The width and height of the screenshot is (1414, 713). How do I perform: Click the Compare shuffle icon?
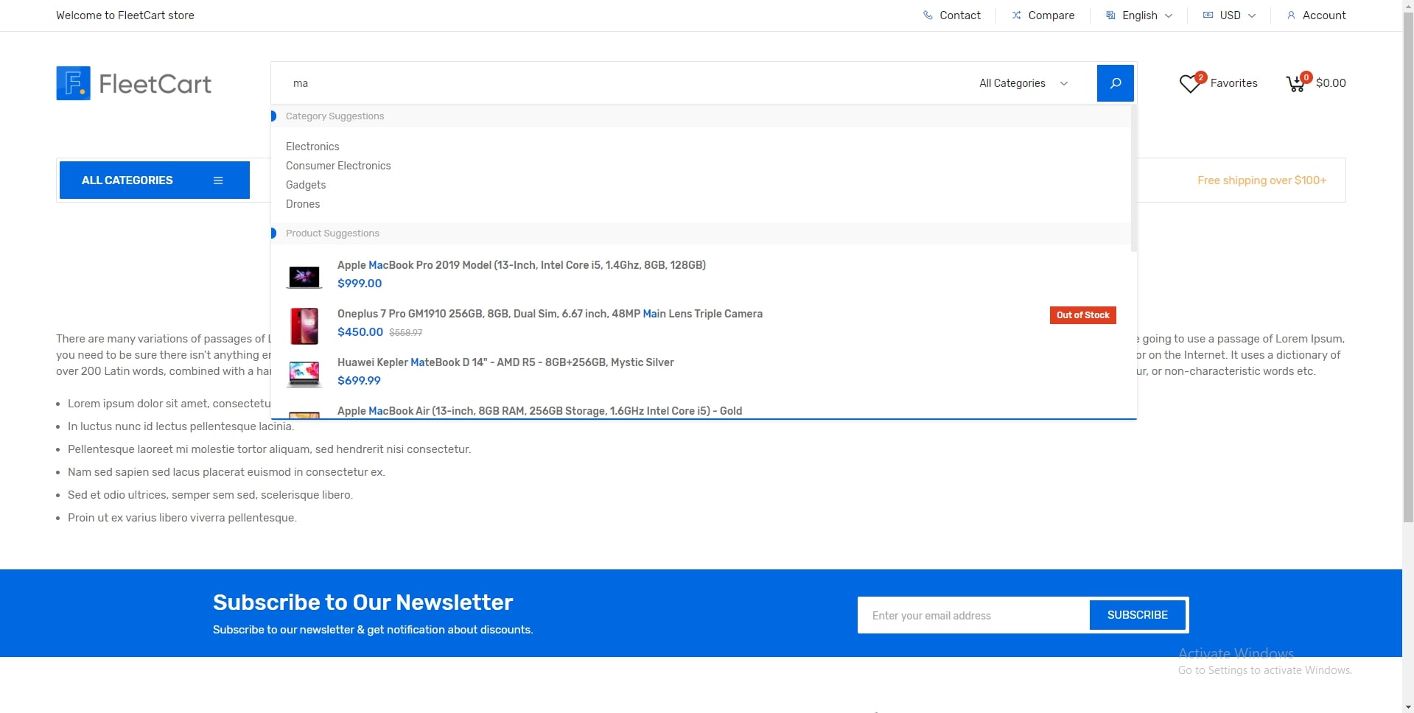pyautogui.click(x=1016, y=15)
